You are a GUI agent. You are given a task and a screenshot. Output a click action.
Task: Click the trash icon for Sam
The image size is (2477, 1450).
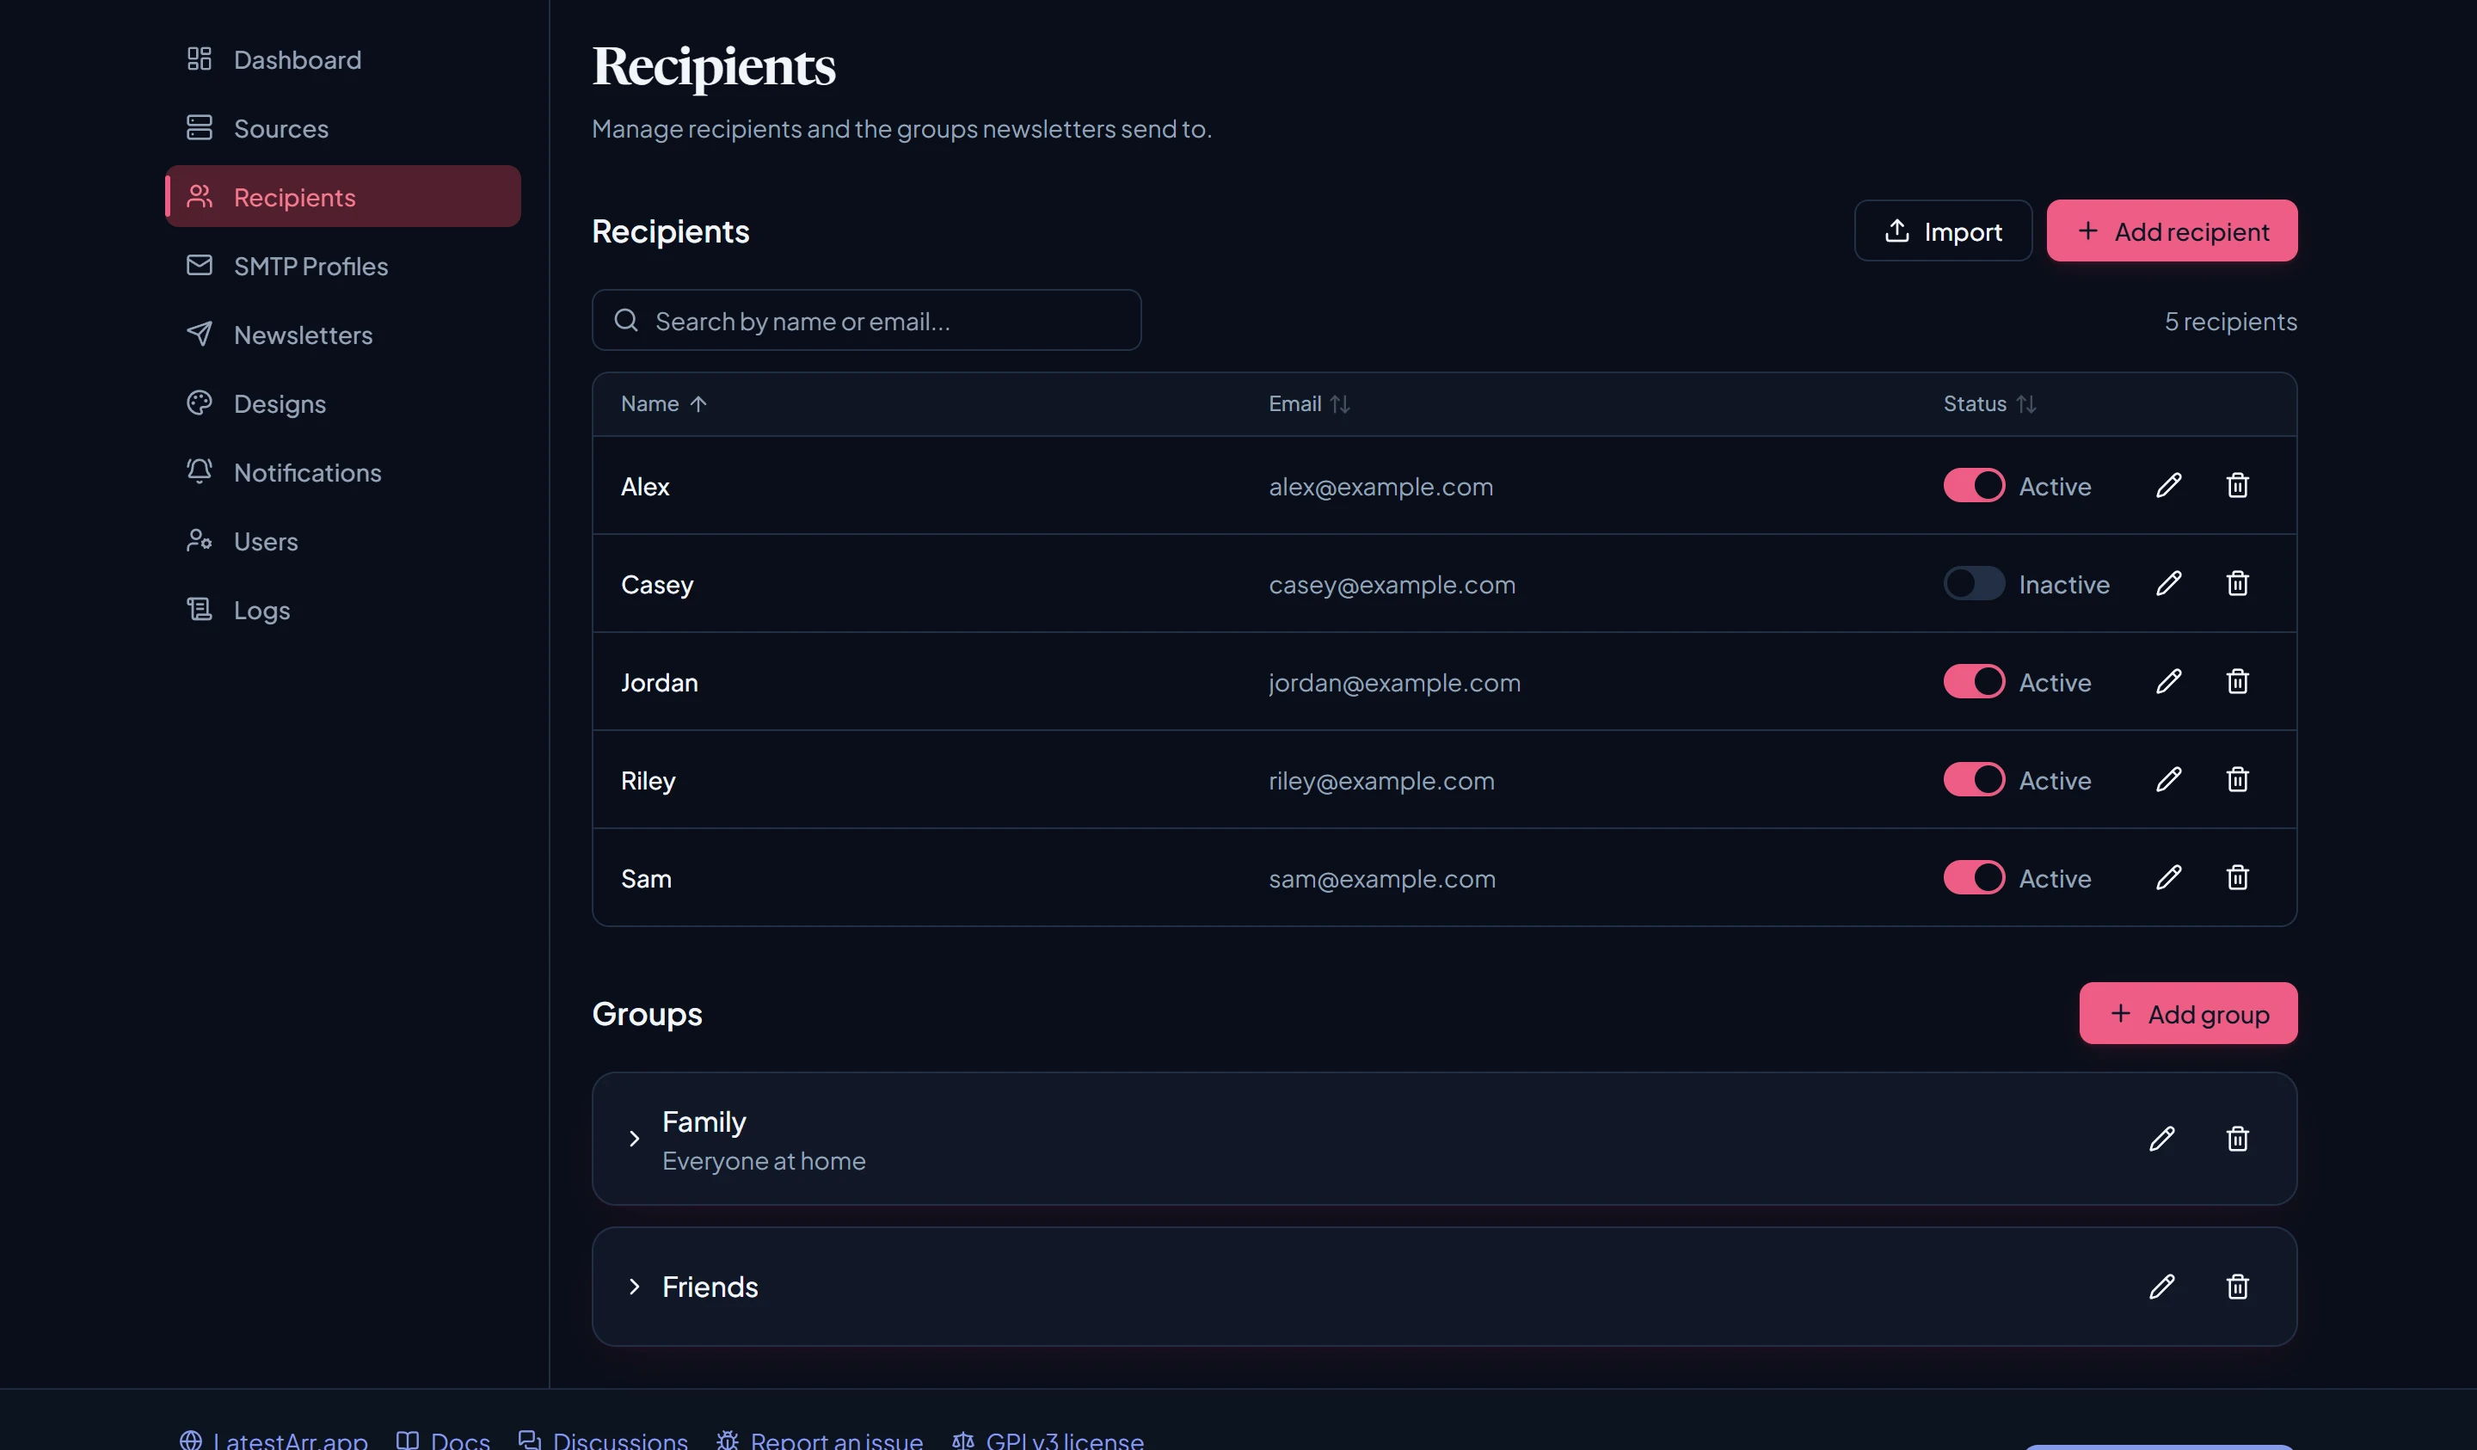click(x=2237, y=878)
